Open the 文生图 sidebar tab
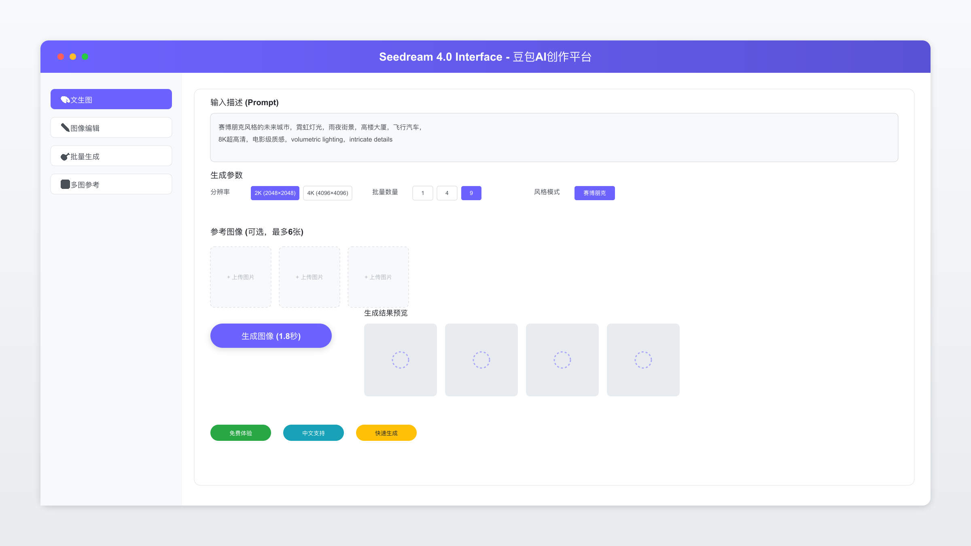This screenshot has width=971, height=546. tap(111, 99)
